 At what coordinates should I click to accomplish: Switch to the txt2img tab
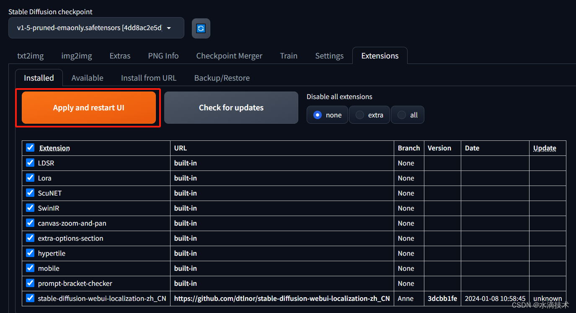(30, 56)
